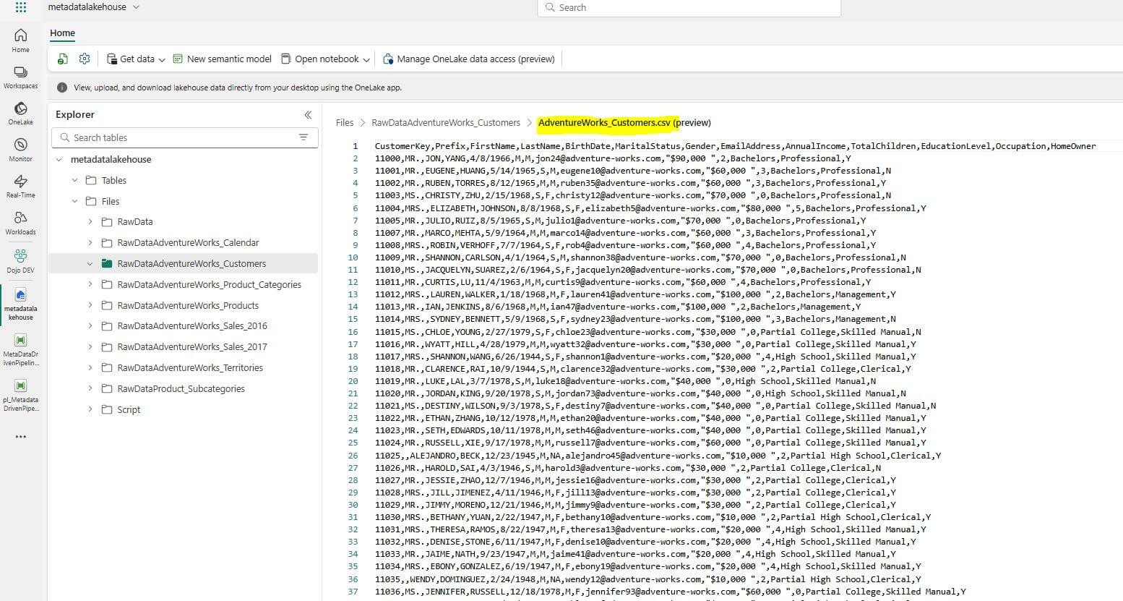Screen dimensions: 1123x601
Task: Click the row for WYATT,HILL
Action: click(x=645, y=344)
